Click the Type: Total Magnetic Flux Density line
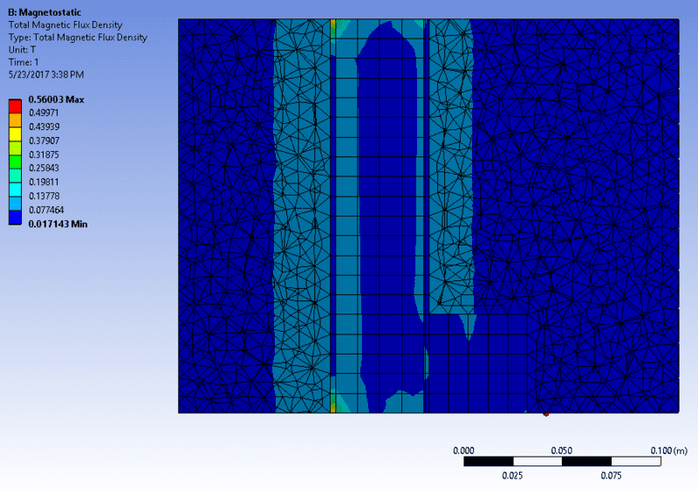The image size is (698, 489). tap(77, 38)
